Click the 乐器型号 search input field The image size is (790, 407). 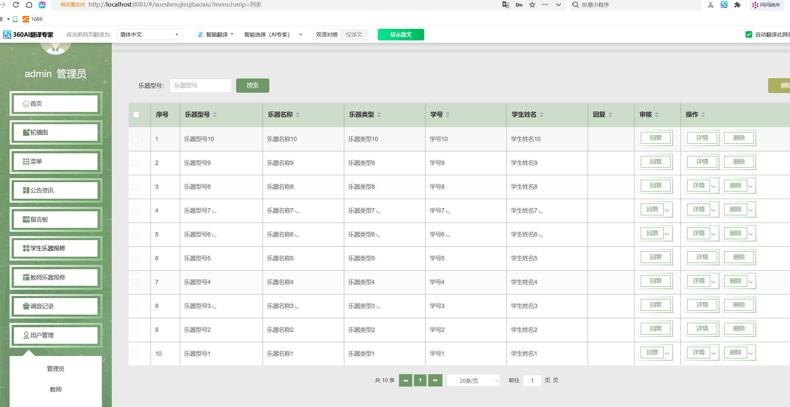pos(201,85)
